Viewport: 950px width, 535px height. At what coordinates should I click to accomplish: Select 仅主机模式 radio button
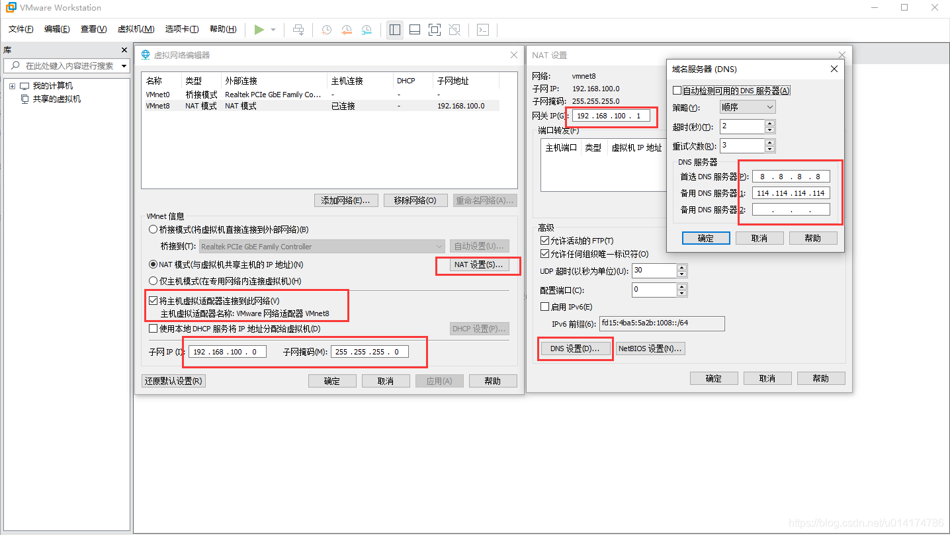point(153,281)
